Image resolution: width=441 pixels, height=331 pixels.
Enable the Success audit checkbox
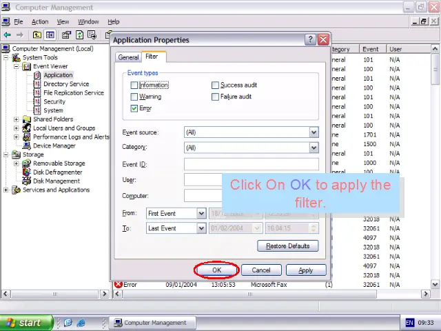[x=215, y=85]
